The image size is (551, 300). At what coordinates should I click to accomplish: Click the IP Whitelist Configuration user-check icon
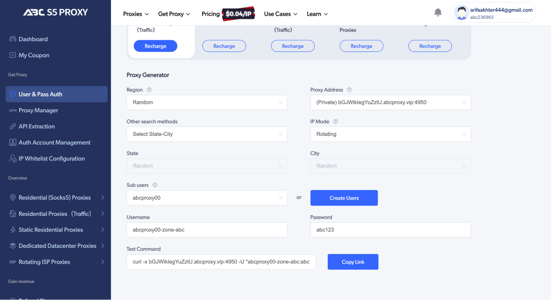tap(13, 159)
